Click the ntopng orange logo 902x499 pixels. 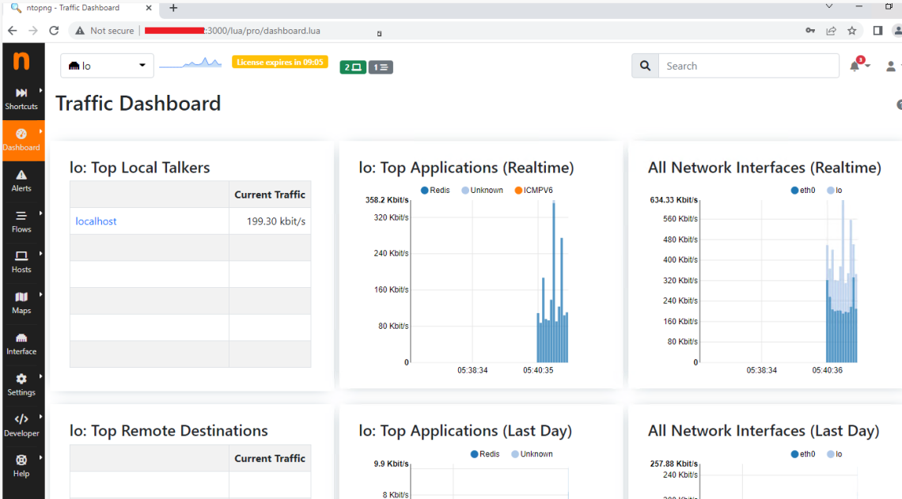(x=21, y=60)
